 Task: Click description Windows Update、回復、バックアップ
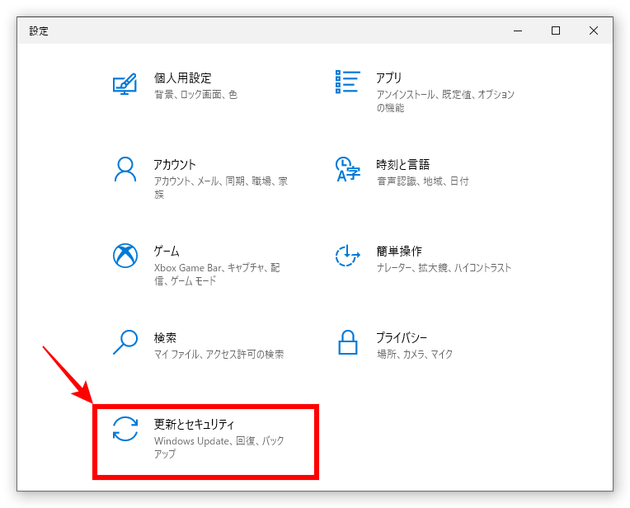219,447
